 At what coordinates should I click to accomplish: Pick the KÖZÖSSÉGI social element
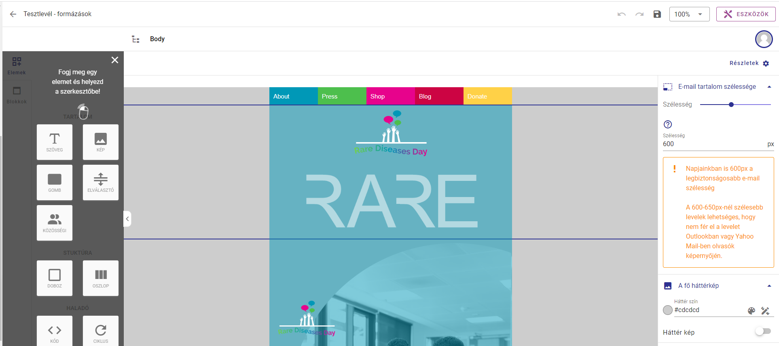point(55,223)
